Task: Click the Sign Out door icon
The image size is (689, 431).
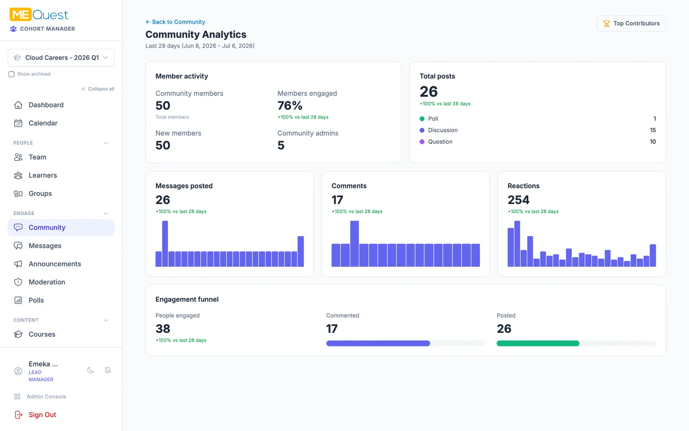Action: pyautogui.click(x=19, y=415)
